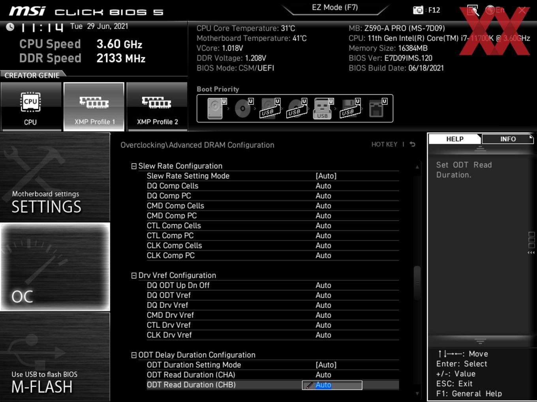The height and width of the screenshot is (402, 537).
Task: Select the CTL Drv Vref row
Action: tap(273, 325)
